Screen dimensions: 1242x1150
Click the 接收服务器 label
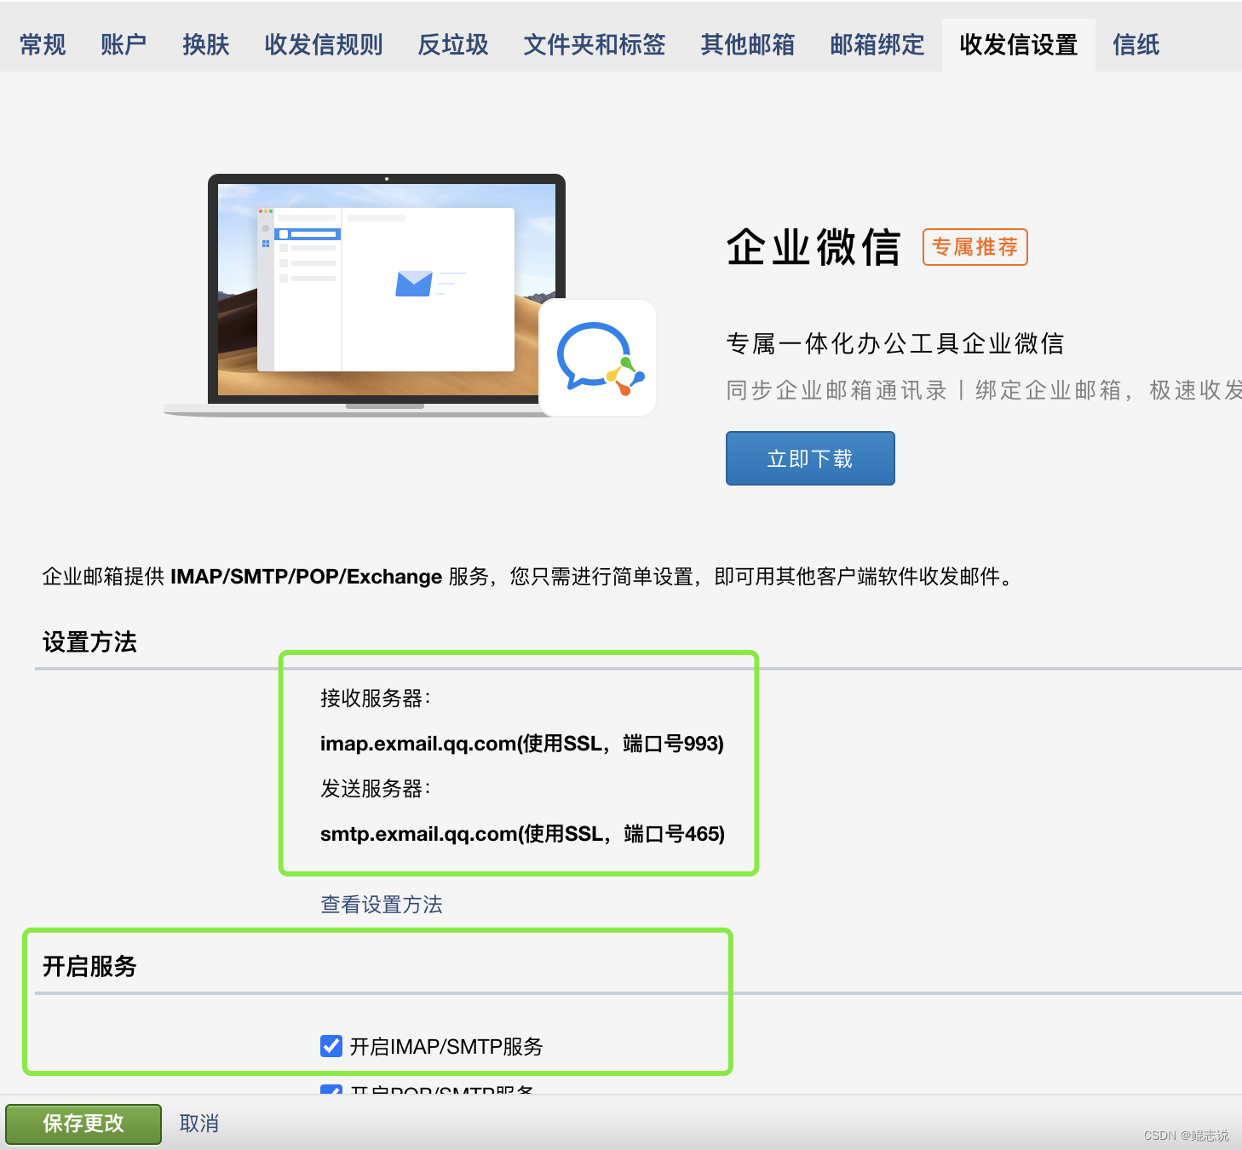[376, 699]
